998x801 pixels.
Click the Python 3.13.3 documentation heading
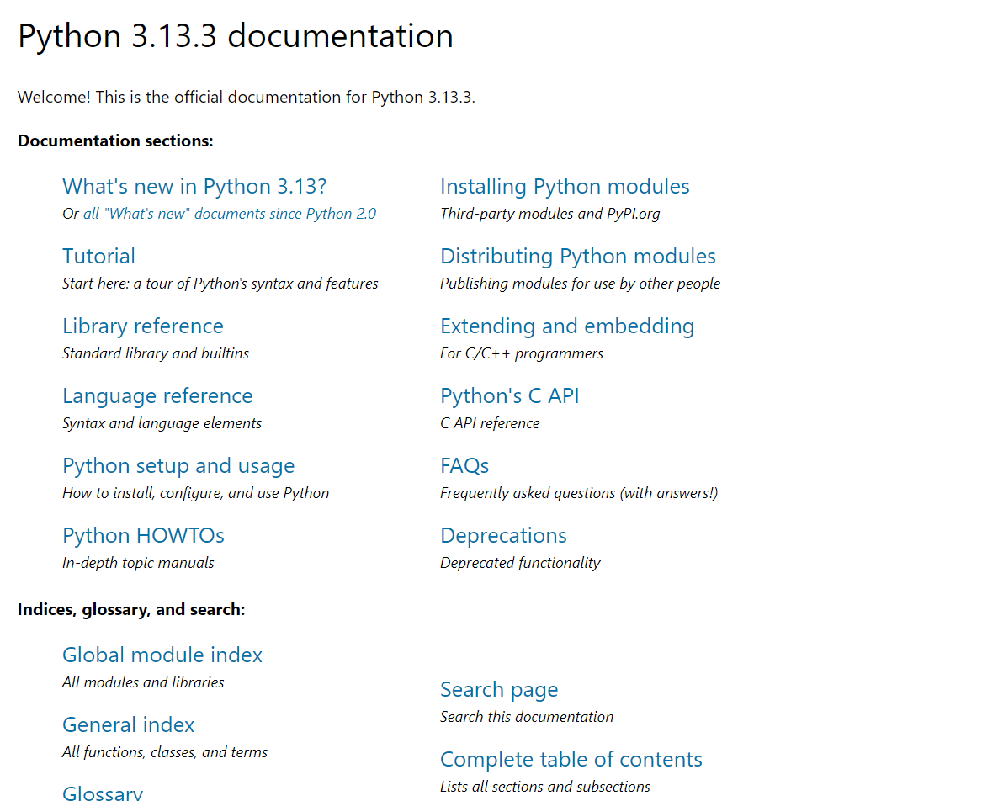click(x=236, y=36)
